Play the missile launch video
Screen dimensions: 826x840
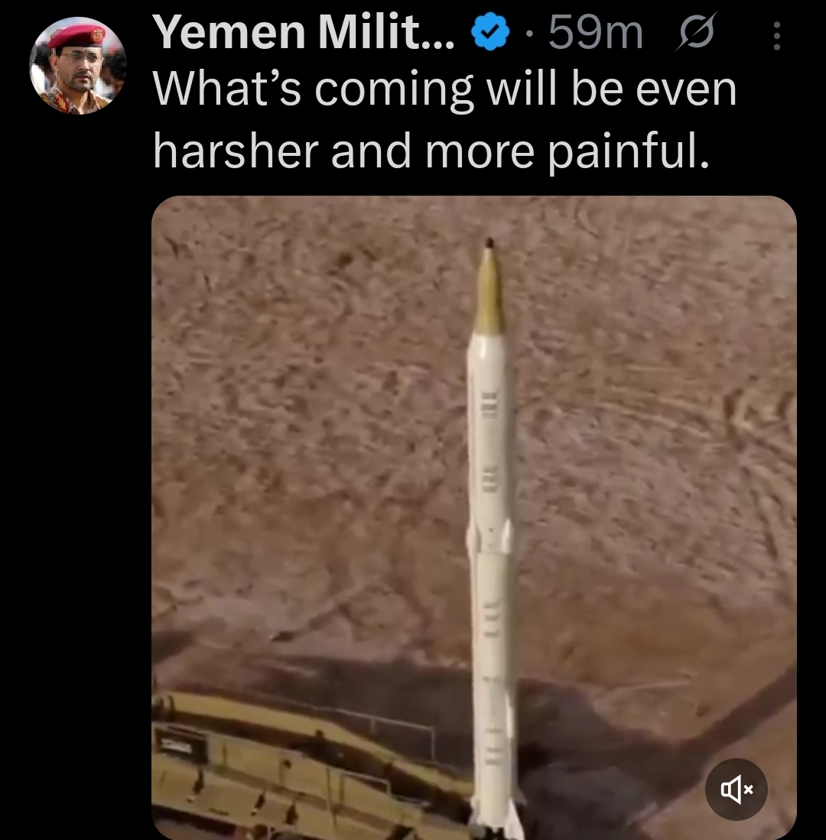coord(474,517)
